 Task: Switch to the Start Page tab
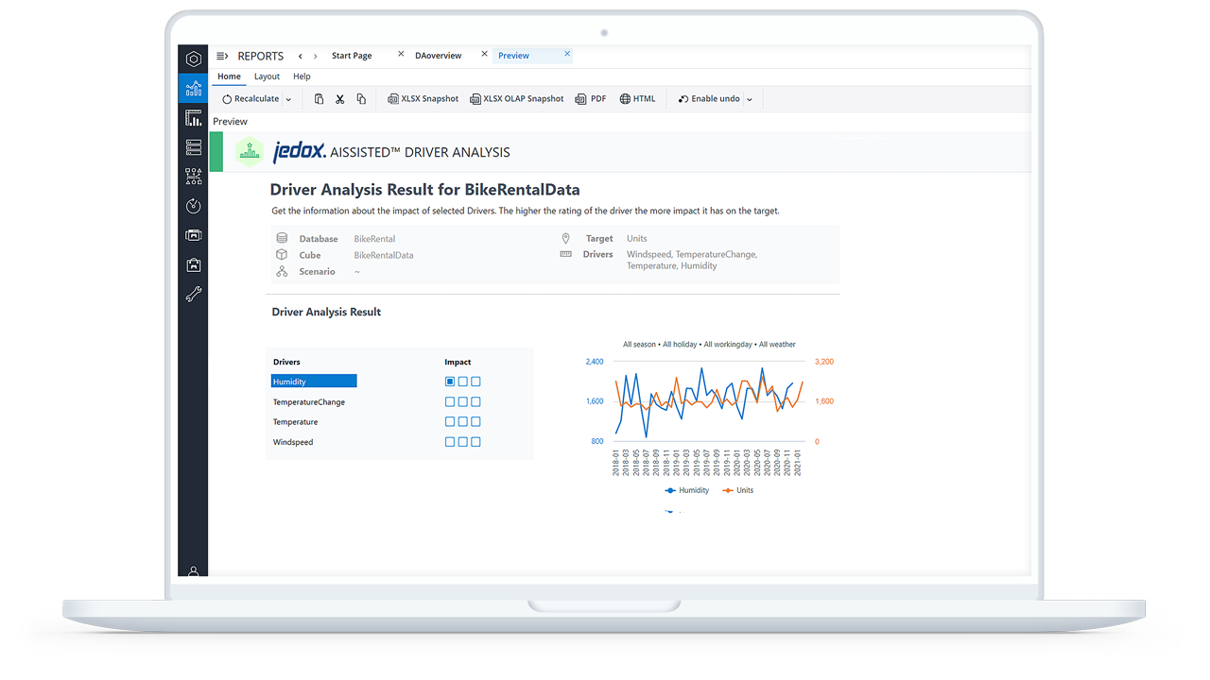(x=352, y=56)
